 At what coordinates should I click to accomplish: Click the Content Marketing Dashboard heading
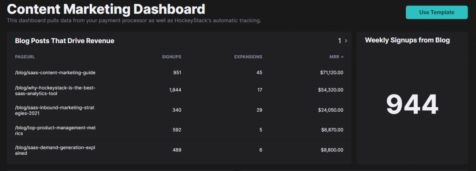coord(106,9)
